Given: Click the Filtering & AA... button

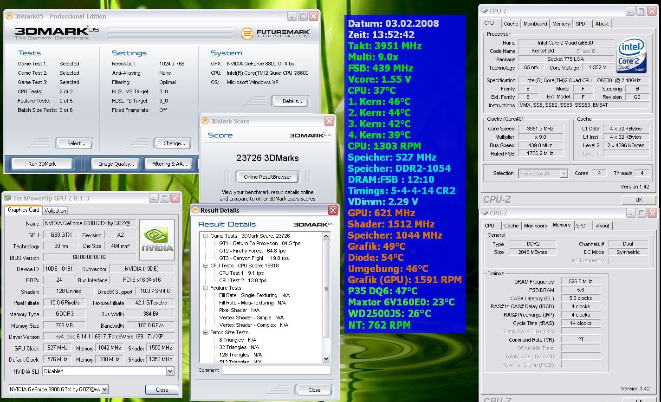Looking at the screenshot, I should tap(169, 164).
